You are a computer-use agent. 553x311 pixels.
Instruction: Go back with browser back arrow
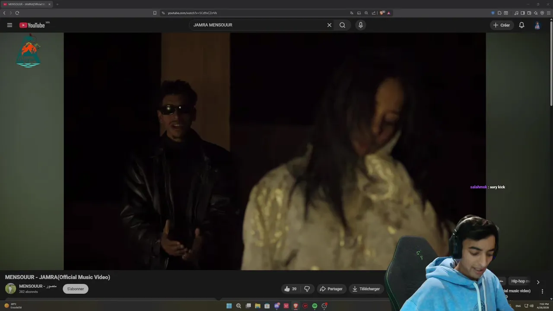(x=4, y=13)
